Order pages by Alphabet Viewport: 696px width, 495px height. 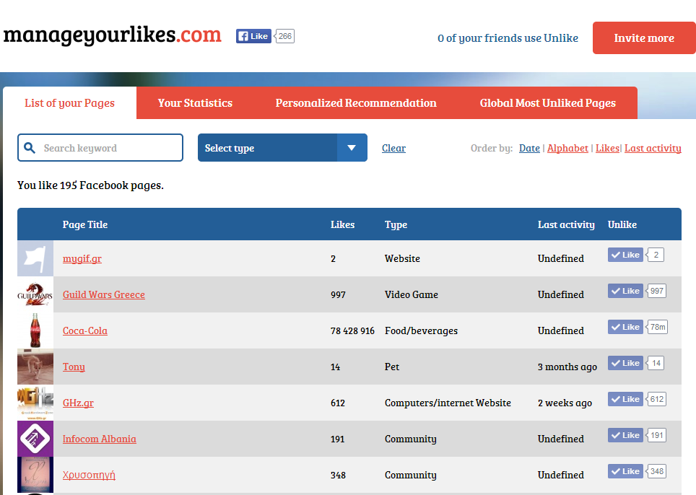coord(567,148)
